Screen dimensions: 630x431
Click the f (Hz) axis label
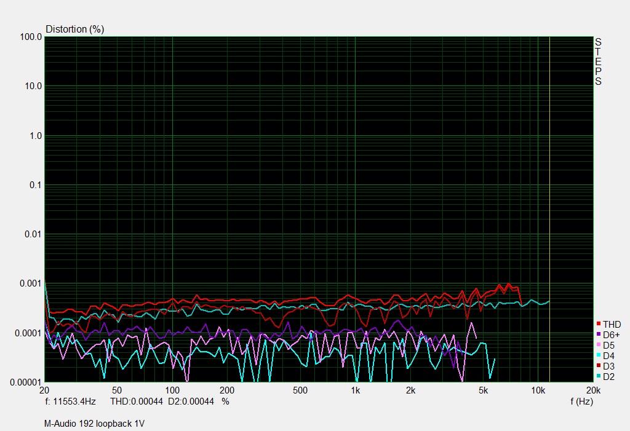(582, 401)
